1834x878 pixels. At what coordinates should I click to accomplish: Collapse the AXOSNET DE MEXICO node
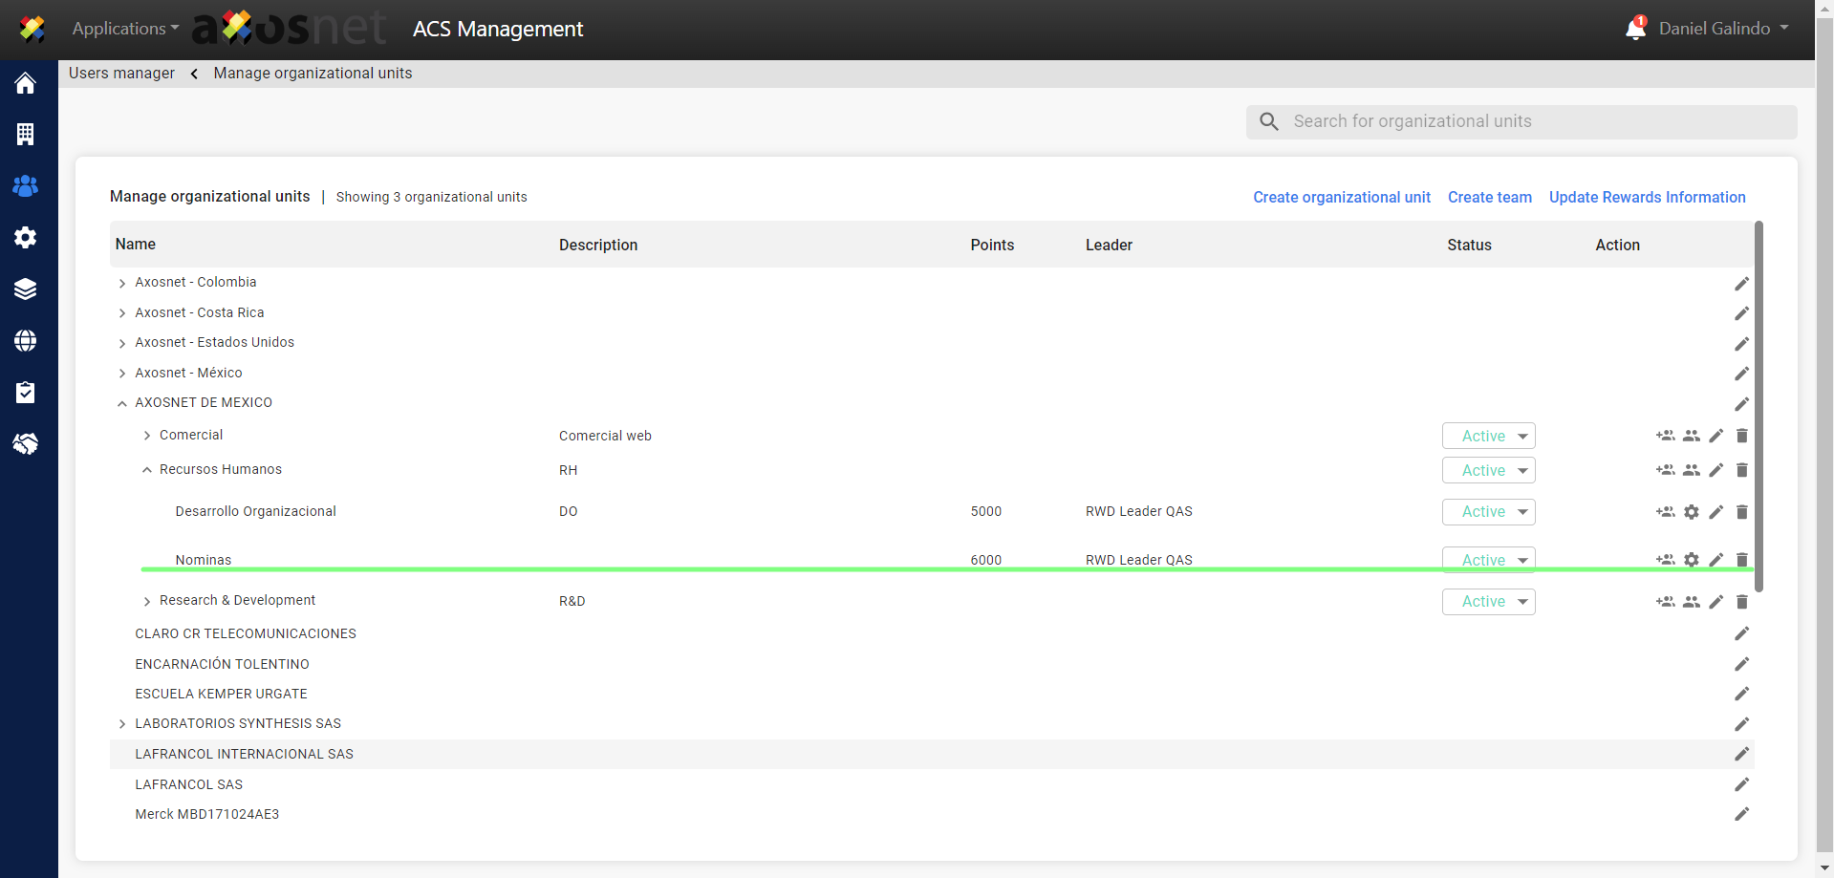(x=122, y=403)
